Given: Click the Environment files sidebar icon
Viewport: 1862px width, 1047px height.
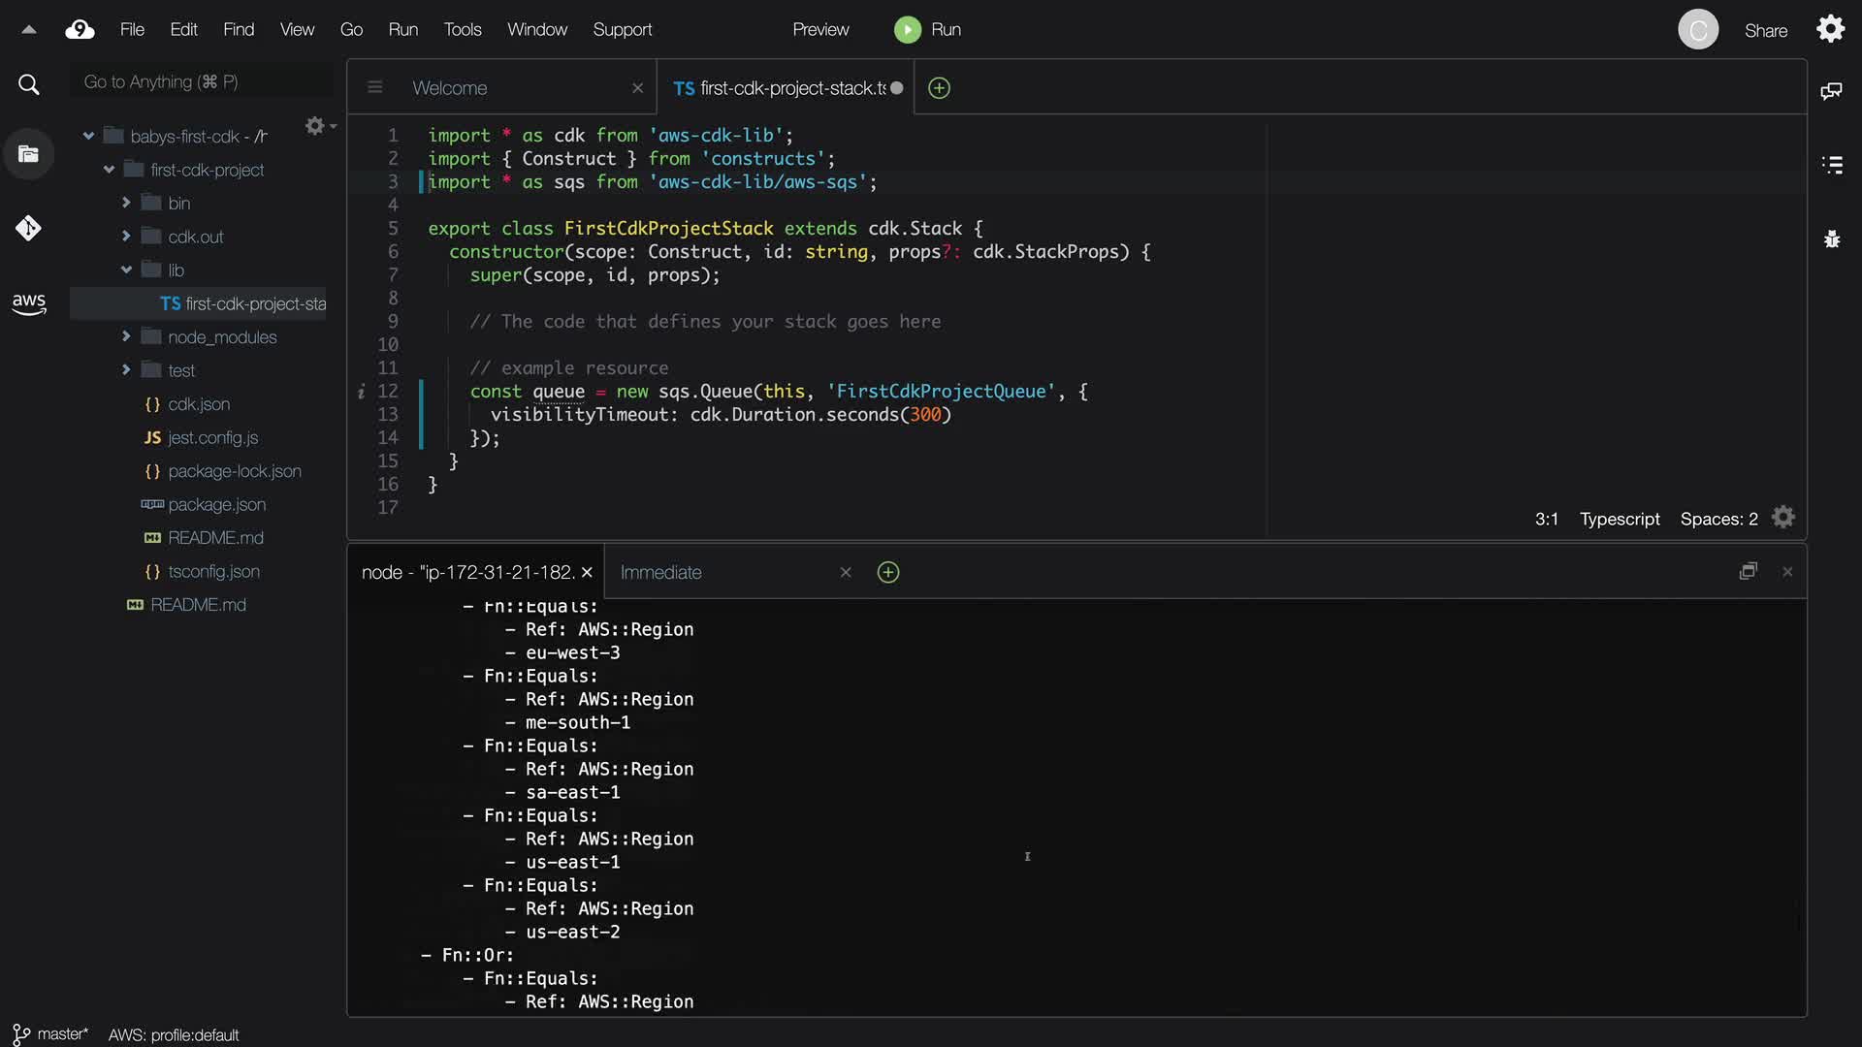Looking at the screenshot, I should point(28,154).
